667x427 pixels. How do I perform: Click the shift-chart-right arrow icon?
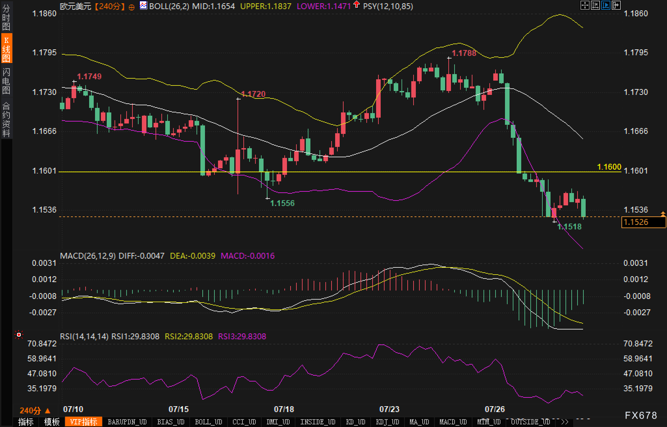coord(616,5)
